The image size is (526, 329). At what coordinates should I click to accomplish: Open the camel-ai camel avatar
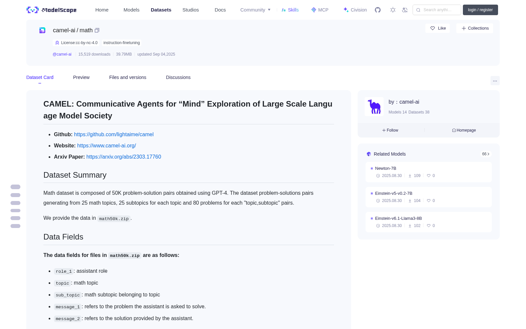point(374,107)
